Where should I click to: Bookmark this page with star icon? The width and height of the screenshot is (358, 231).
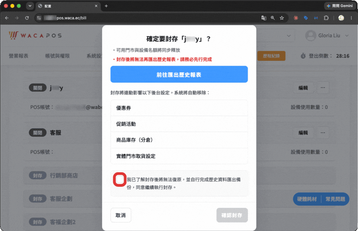pyautogui.click(x=282, y=18)
